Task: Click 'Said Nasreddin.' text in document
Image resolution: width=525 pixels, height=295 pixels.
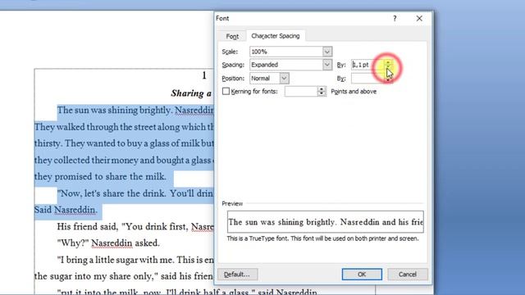Action: point(66,210)
